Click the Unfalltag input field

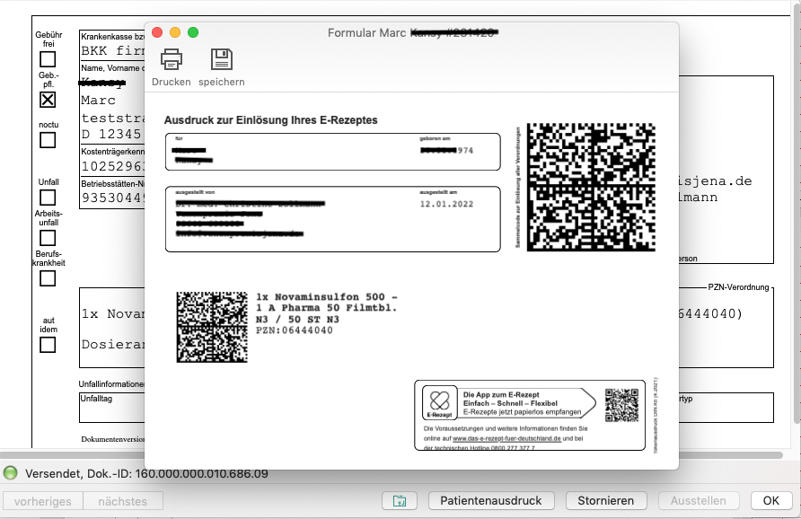[112, 407]
